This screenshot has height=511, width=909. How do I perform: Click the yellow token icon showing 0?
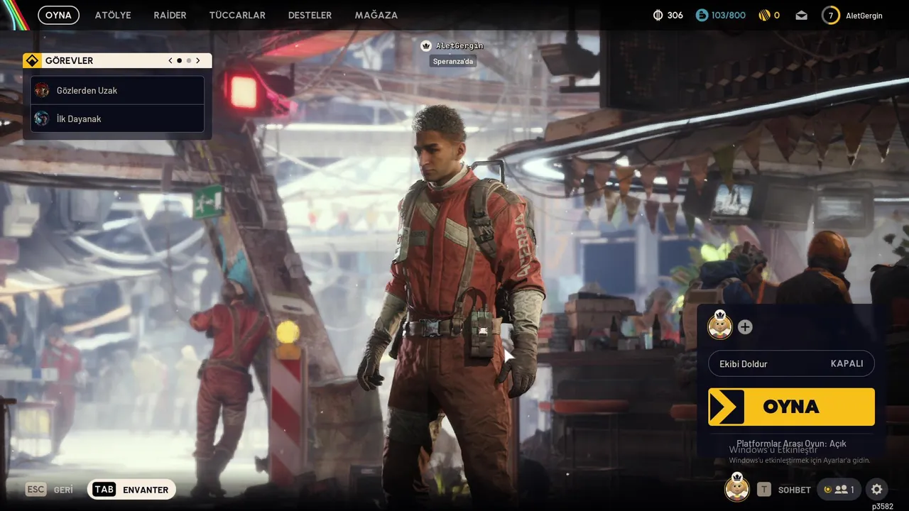(764, 15)
